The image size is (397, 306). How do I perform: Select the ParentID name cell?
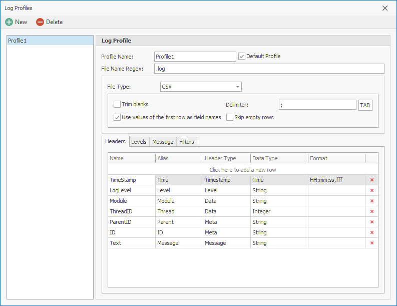pyautogui.click(x=131, y=222)
